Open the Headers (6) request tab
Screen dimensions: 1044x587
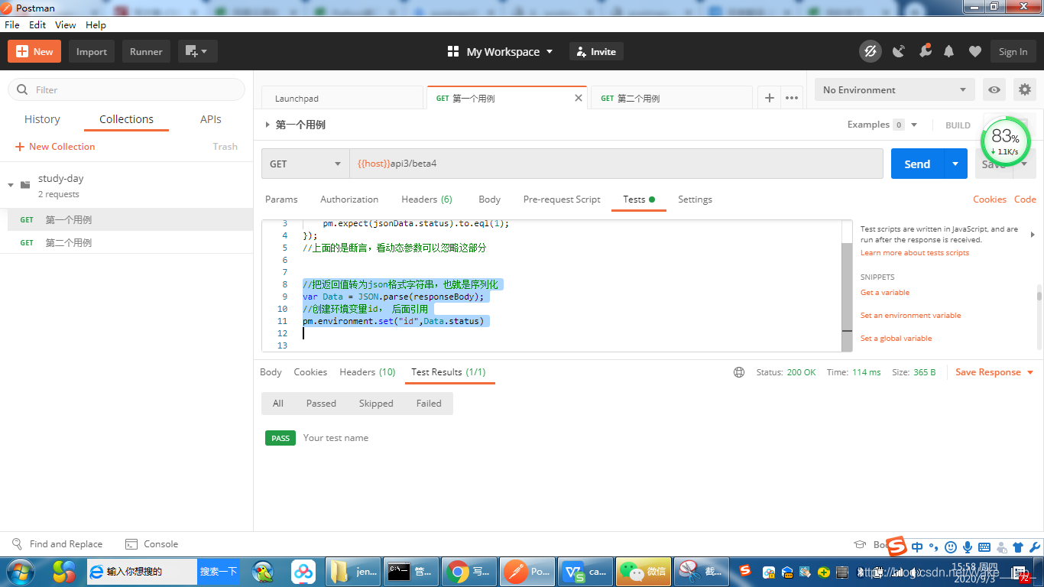[426, 199]
